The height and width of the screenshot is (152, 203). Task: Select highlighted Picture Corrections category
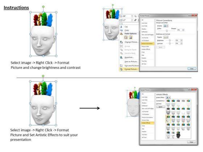[148, 44]
